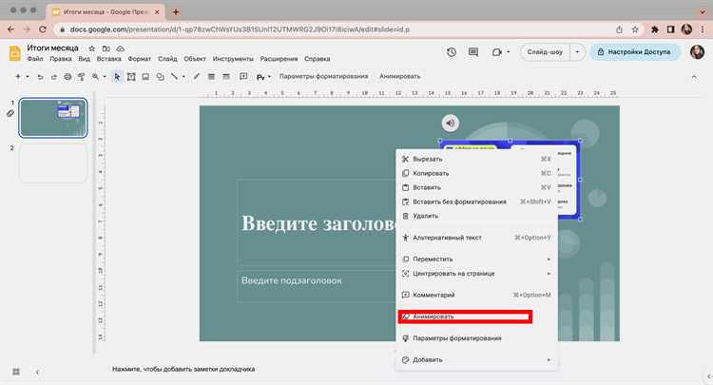Viewport: 713px width, 385px height.
Task: Redo the last action
Action: (53, 77)
